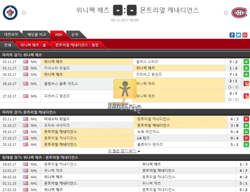
Task: Click the 4 : 7 head-to-head score
Action: click(x=244, y=171)
